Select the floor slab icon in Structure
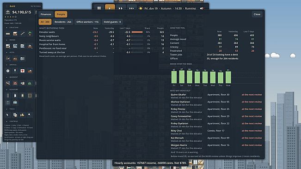 (x=8, y=34)
